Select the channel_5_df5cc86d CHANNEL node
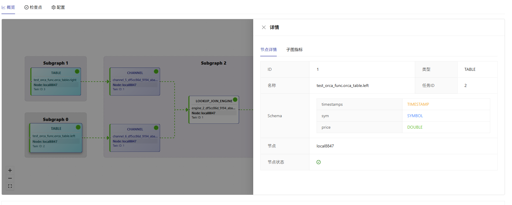Screen dimensions: 512x205 pos(135,82)
